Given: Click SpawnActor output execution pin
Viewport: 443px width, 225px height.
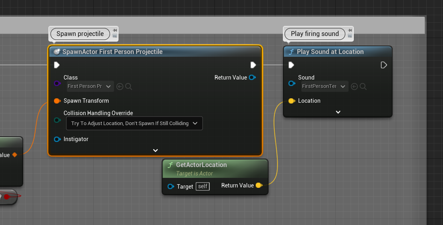Looking at the screenshot, I should tap(253, 65).
